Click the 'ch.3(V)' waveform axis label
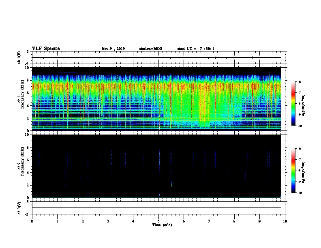This screenshot has width=321, height=248. tap(19, 208)
